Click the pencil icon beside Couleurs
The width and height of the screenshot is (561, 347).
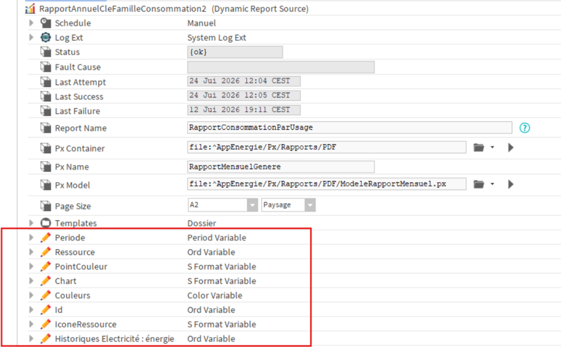46,295
